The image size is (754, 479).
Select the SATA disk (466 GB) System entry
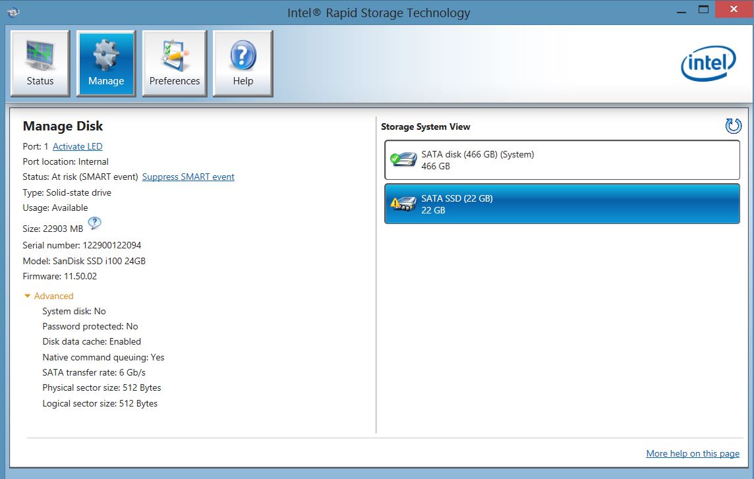coord(562,160)
